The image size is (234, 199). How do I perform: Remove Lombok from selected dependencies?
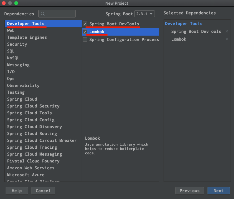pyautogui.click(x=227, y=39)
